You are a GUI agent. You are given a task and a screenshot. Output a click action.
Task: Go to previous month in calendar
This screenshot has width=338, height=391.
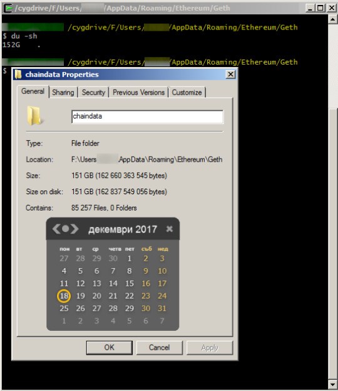(x=56, y=229)
